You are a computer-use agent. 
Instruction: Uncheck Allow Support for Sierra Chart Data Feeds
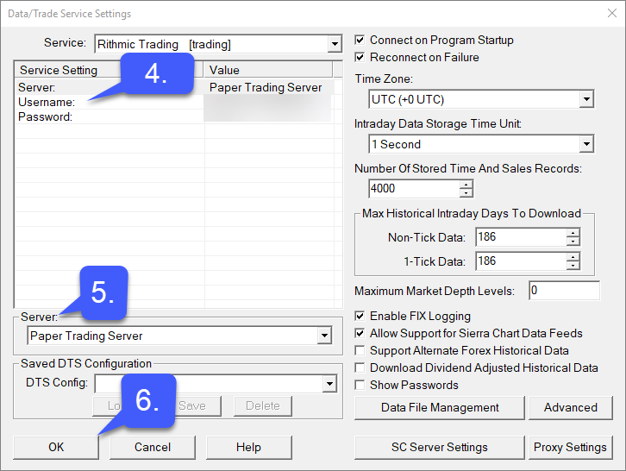click(x=360, y=334)
